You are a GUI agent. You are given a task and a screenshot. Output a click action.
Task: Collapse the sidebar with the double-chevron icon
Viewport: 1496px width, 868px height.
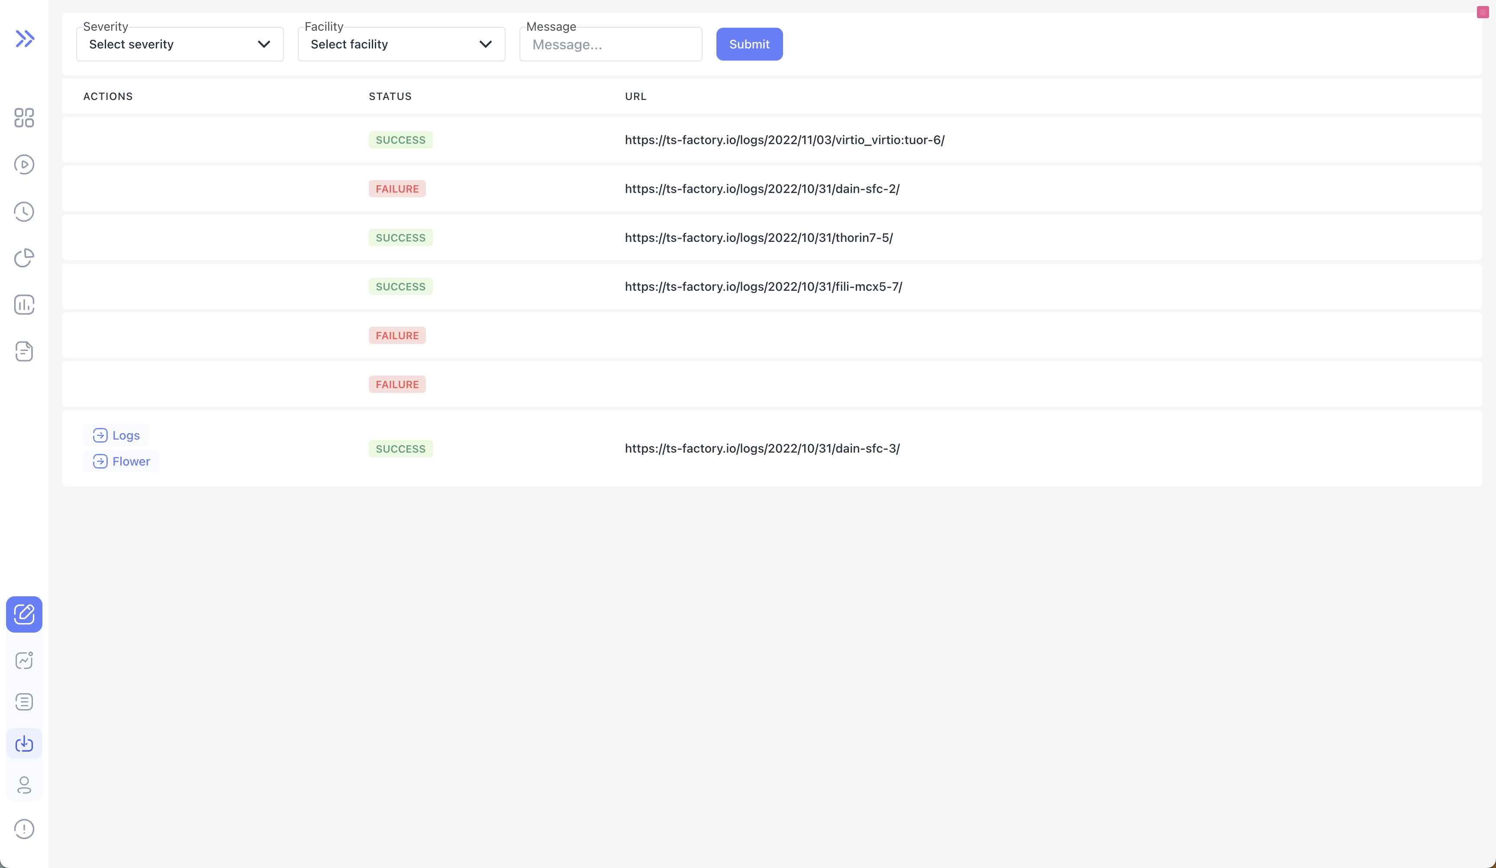(24, 38)
